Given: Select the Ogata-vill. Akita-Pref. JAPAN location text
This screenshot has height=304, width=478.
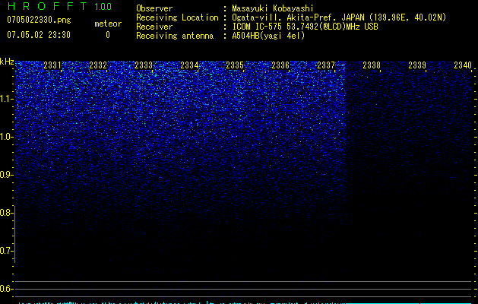Looking at the screenshot, I should (339, 17).
